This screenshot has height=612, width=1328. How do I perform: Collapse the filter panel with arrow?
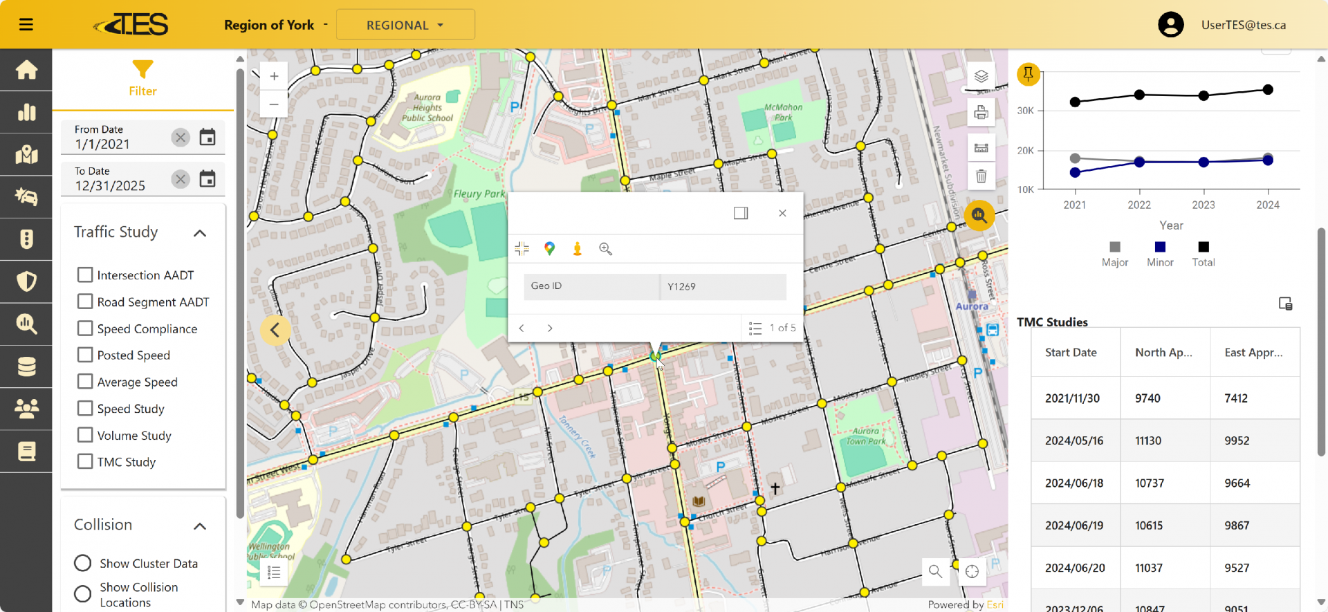pyautogui.click(x=275, y=330)
